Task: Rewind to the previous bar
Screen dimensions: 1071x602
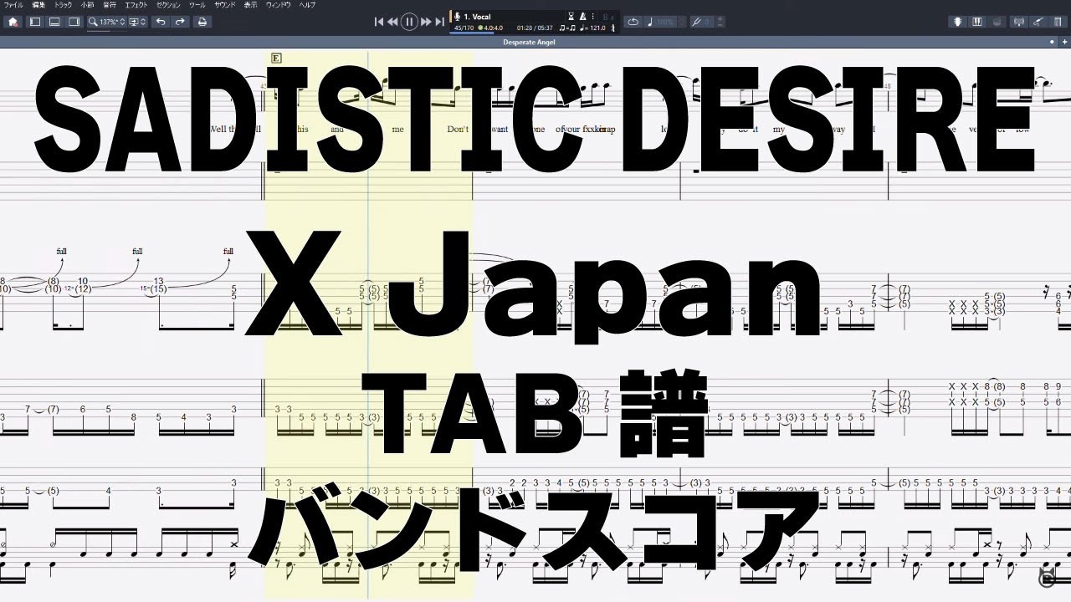Action: [392, 22]
